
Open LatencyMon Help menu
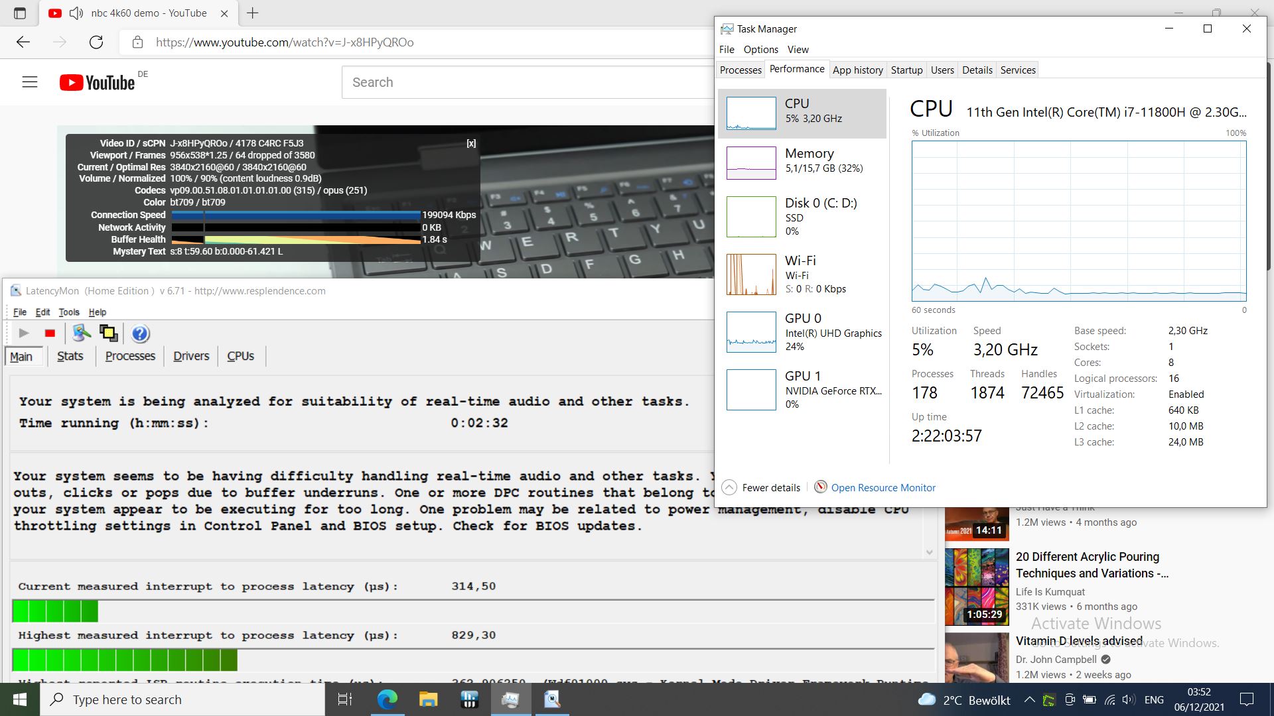point(98,312)
